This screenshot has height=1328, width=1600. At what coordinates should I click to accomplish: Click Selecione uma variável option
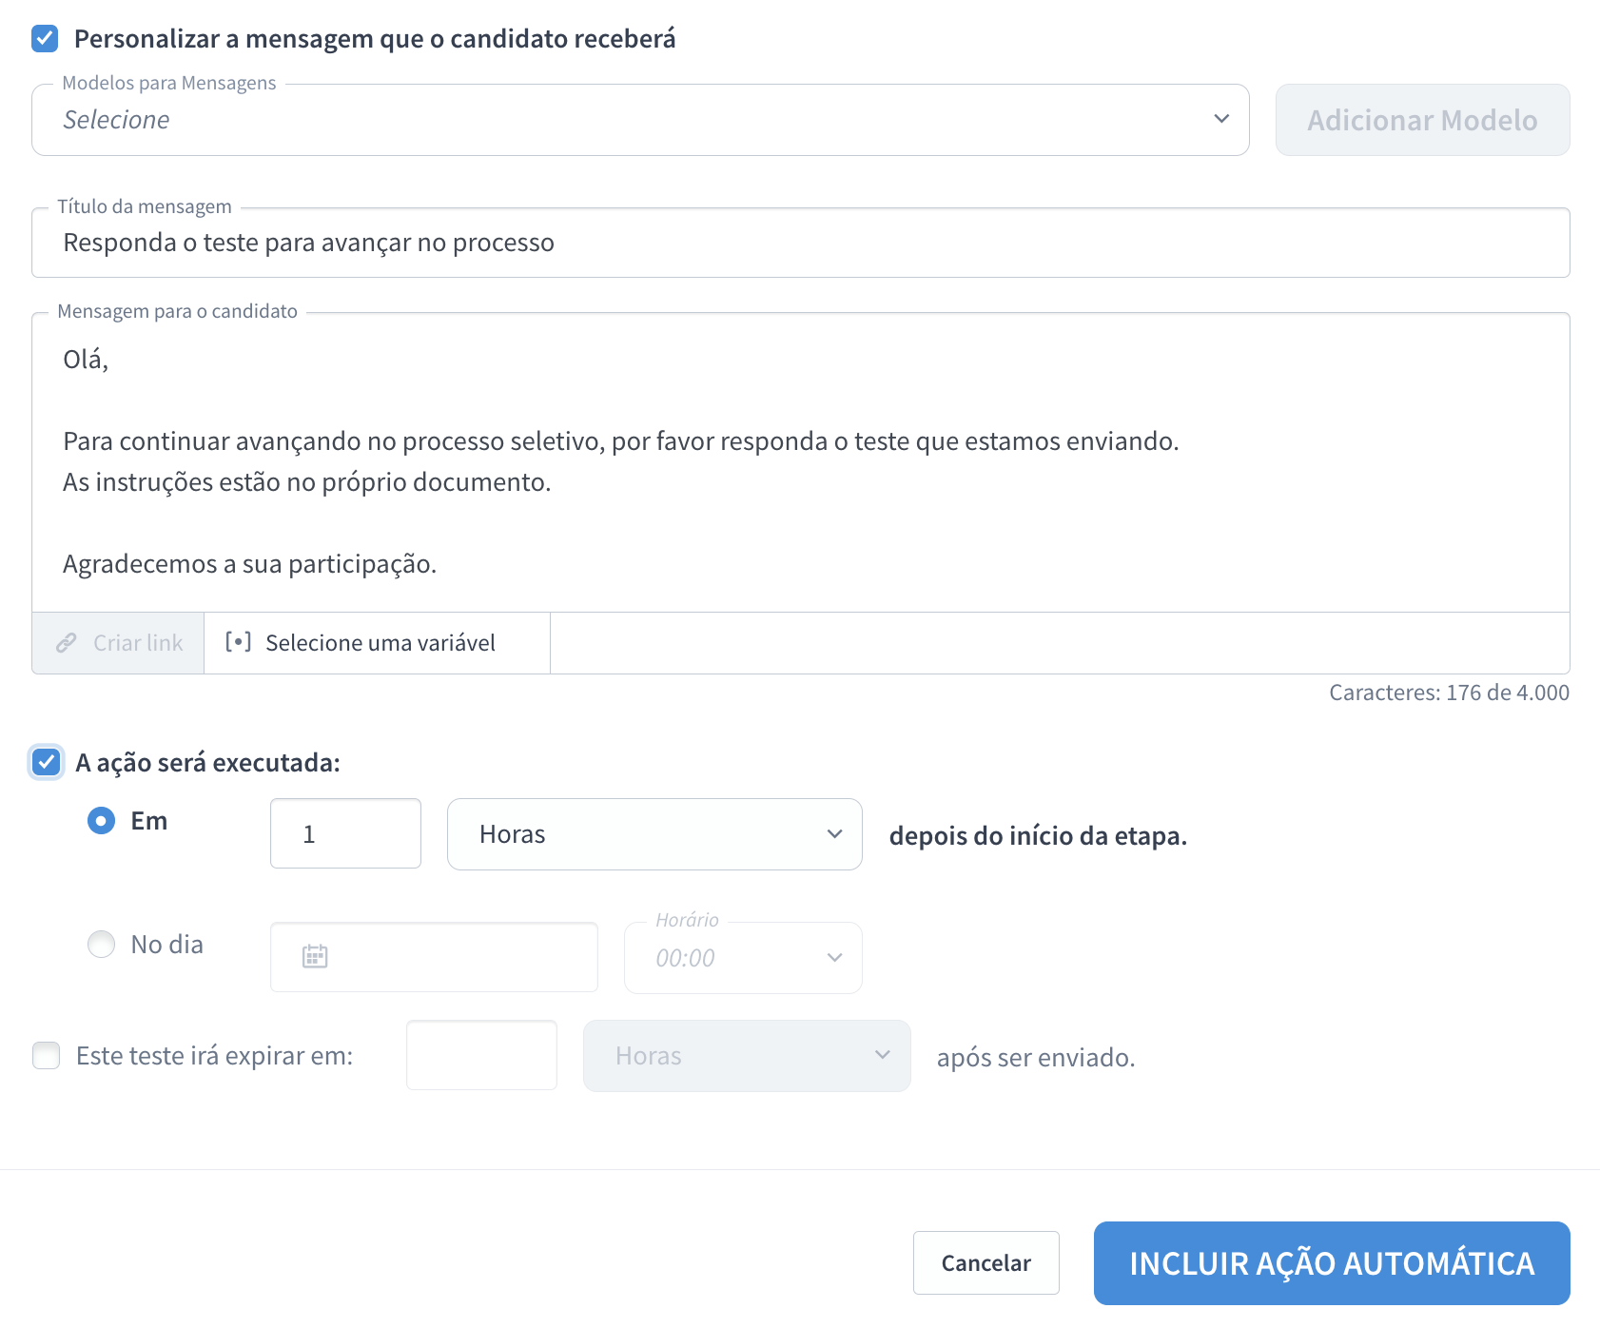pyautogui.click(x=379, y=643)
